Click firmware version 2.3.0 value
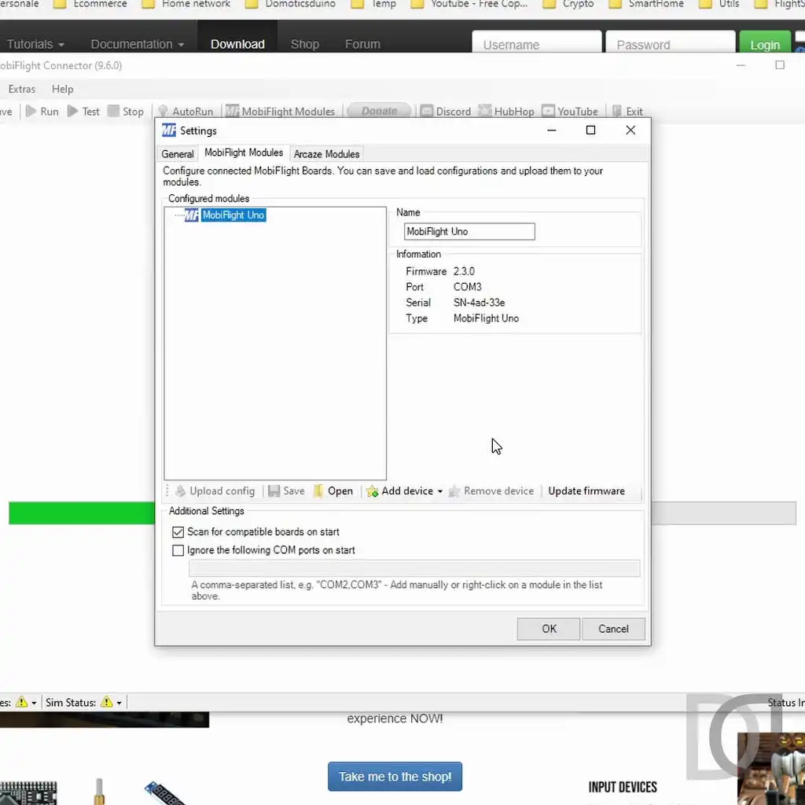The image size is (805, 805). point(464,271)
